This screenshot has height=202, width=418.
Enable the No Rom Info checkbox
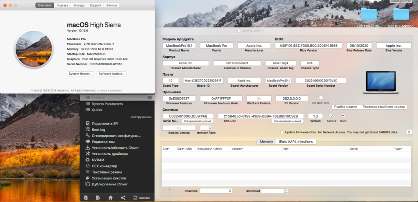pos(321,98)
